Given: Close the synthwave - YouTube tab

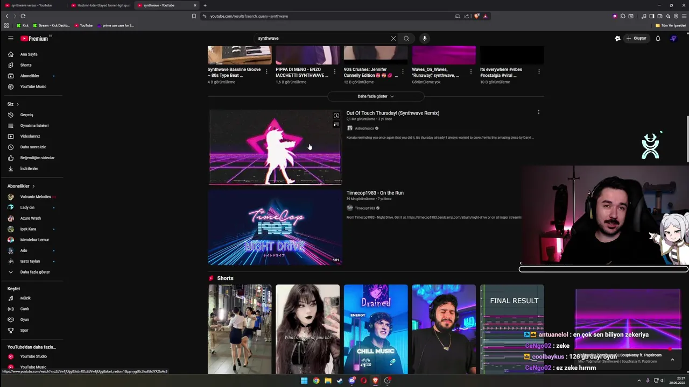Looking at the screenshot, I should click(x=195, y=5).
